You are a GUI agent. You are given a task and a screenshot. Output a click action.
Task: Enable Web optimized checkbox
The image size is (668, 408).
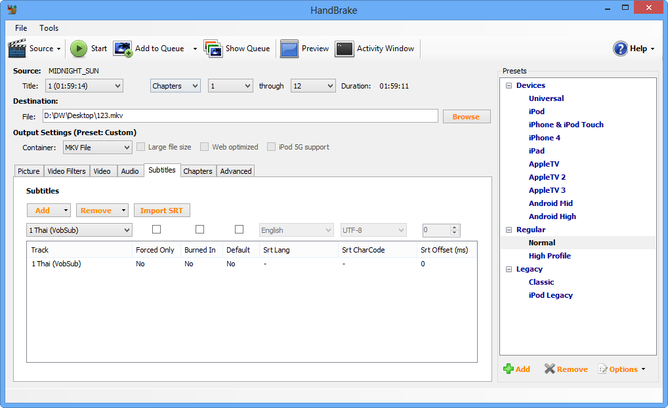[205, 147]
